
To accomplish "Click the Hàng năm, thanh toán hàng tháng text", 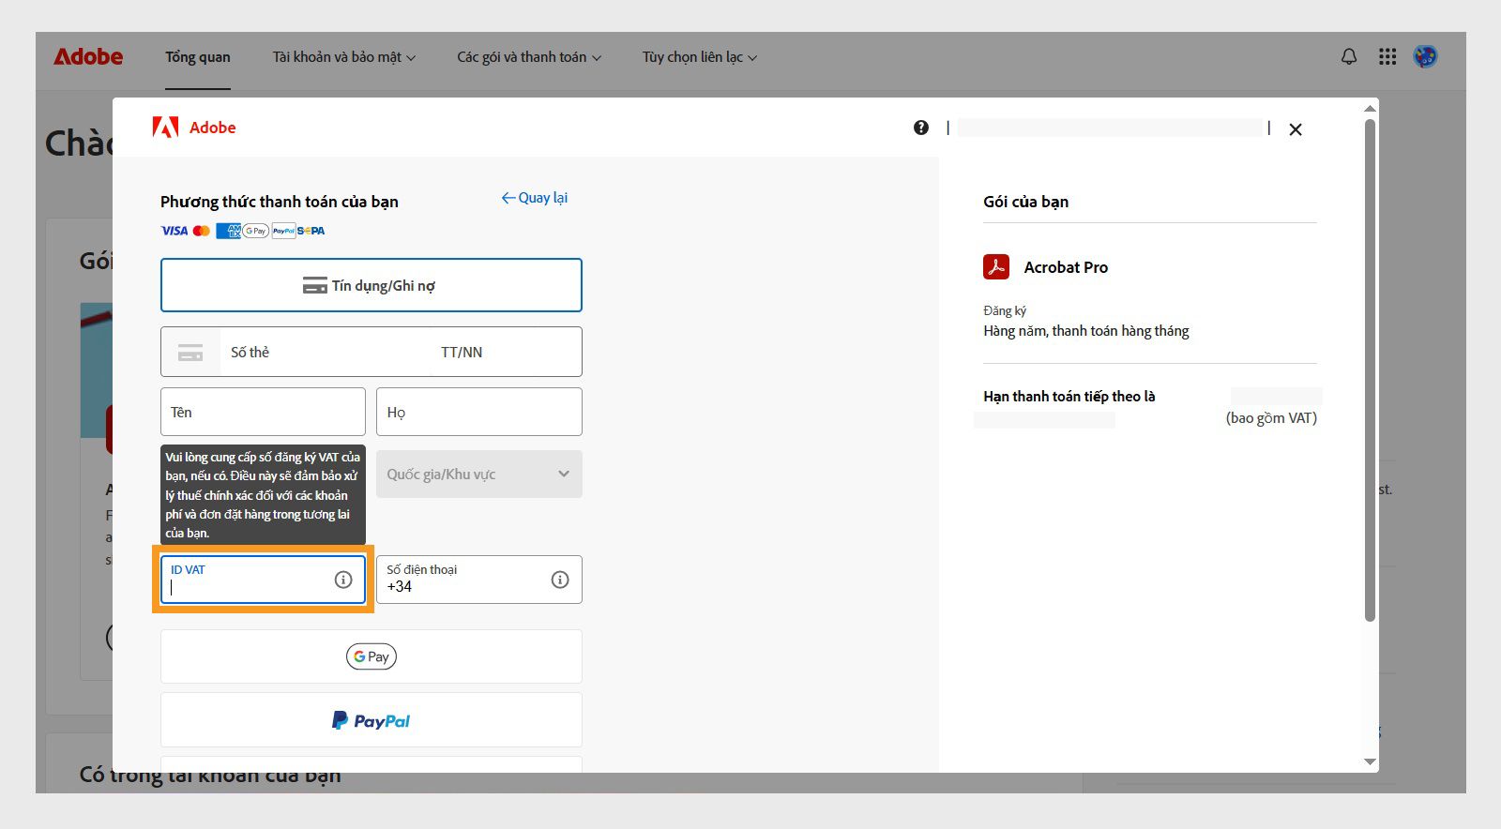I will 1086,331.
